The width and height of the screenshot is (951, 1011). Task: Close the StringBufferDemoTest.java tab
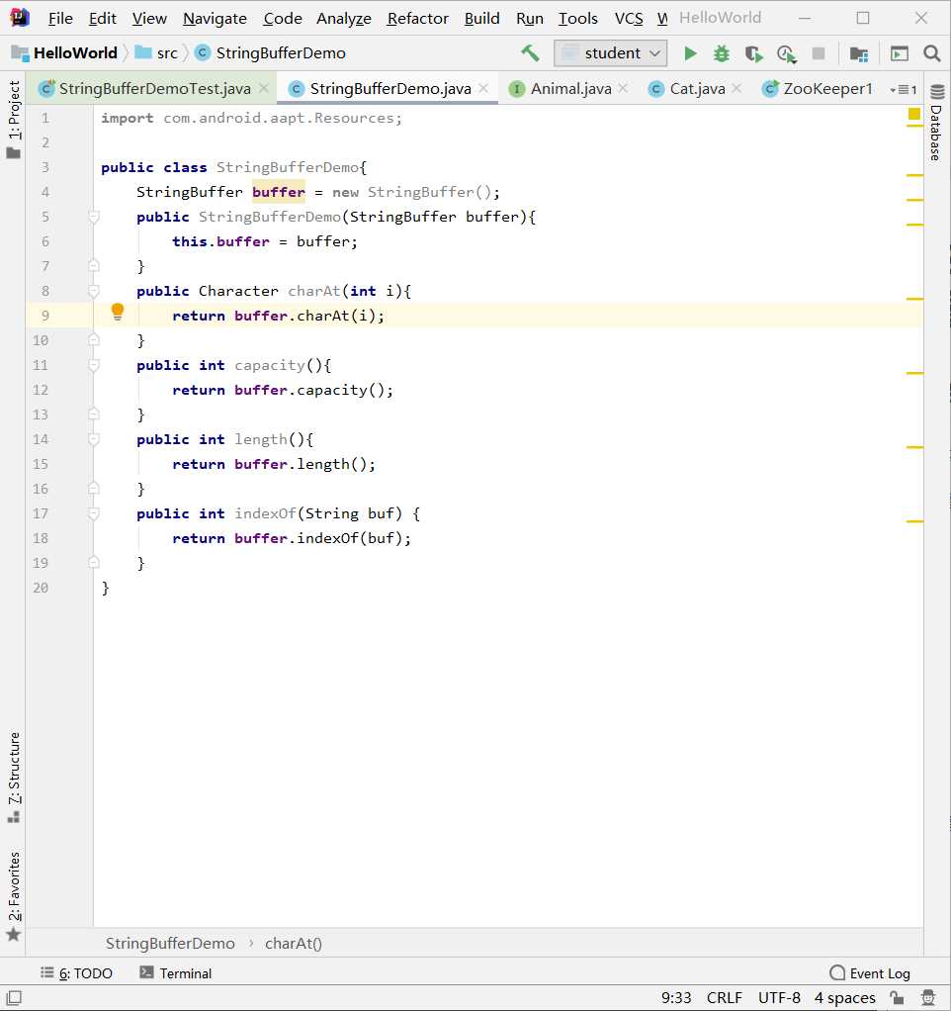point(264,88)
